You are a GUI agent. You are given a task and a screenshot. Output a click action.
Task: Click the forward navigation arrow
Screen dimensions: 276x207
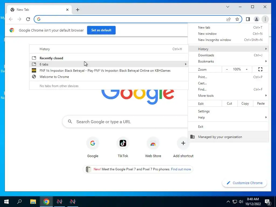point(19,19)
